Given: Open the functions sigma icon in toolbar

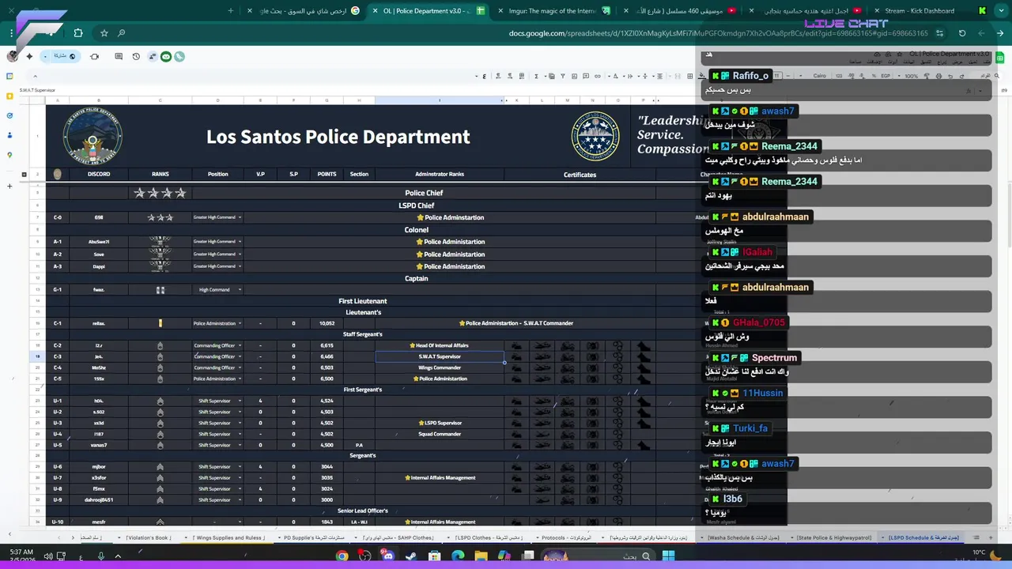Looking at the screenshot, I should 536,76.
